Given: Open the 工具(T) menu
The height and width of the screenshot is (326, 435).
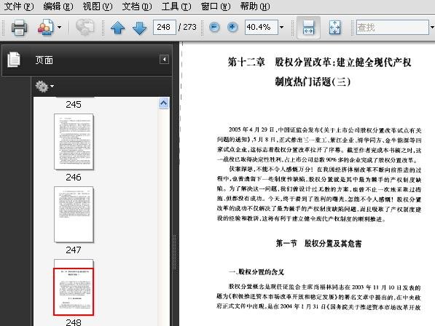Looking at the screenshot, I should pos(176,6).
